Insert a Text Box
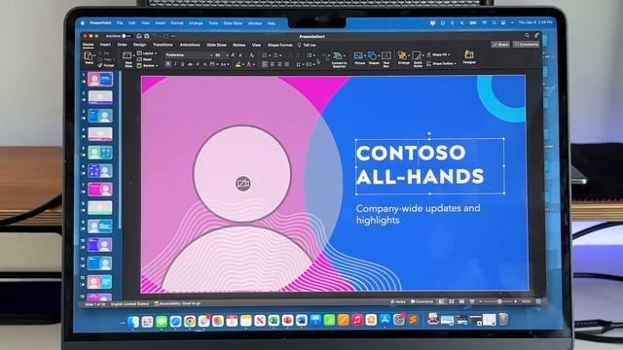623x350 pixels. [386, 58]
